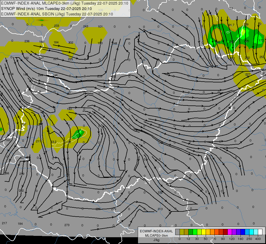266x244 pixels.
Task: Click the map value 273
Action: (x=67, y=225)
